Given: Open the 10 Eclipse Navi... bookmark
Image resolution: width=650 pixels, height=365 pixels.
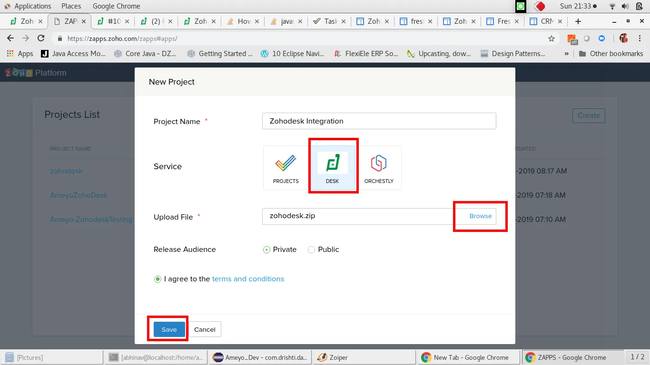Looking at the screenshot, I should [x=293, y=54].
